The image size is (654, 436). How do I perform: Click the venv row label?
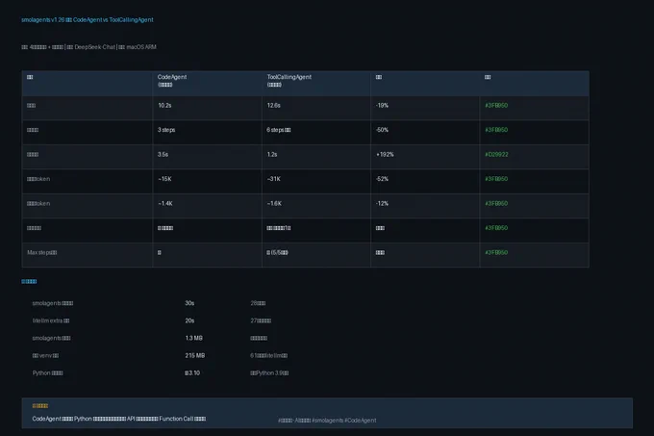[x=45, y=356]
